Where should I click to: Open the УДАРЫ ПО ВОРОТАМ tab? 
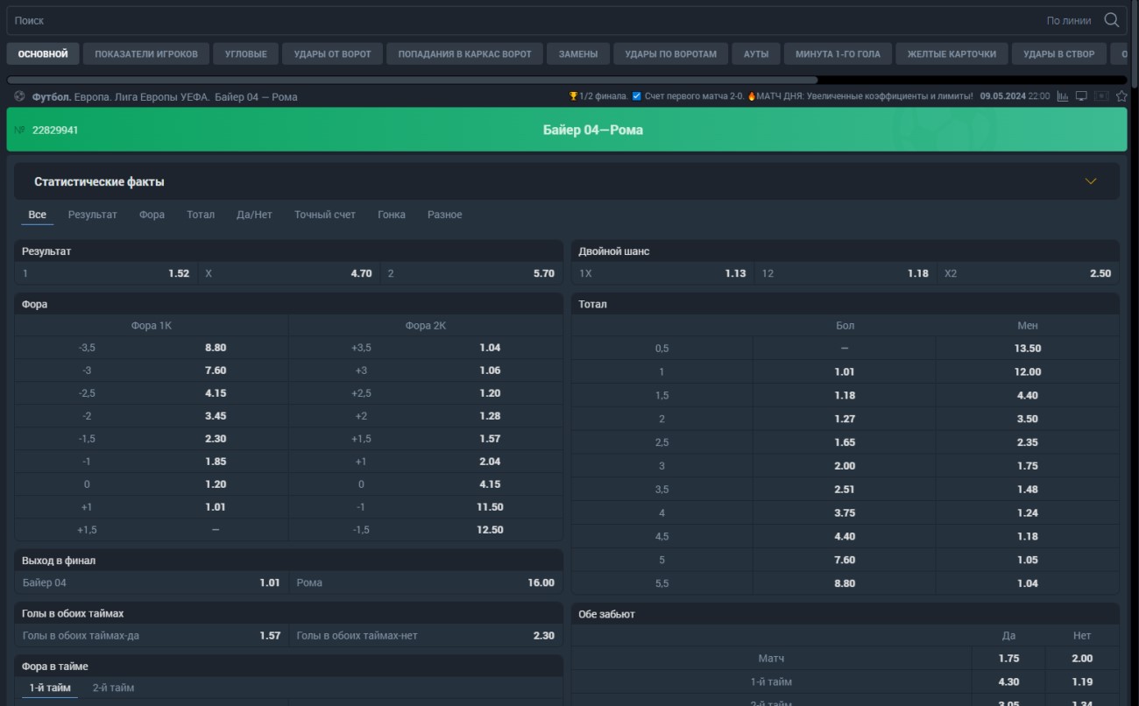click(671, 53)
